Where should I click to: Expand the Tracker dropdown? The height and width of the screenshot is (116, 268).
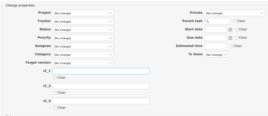tap(83, 21)
